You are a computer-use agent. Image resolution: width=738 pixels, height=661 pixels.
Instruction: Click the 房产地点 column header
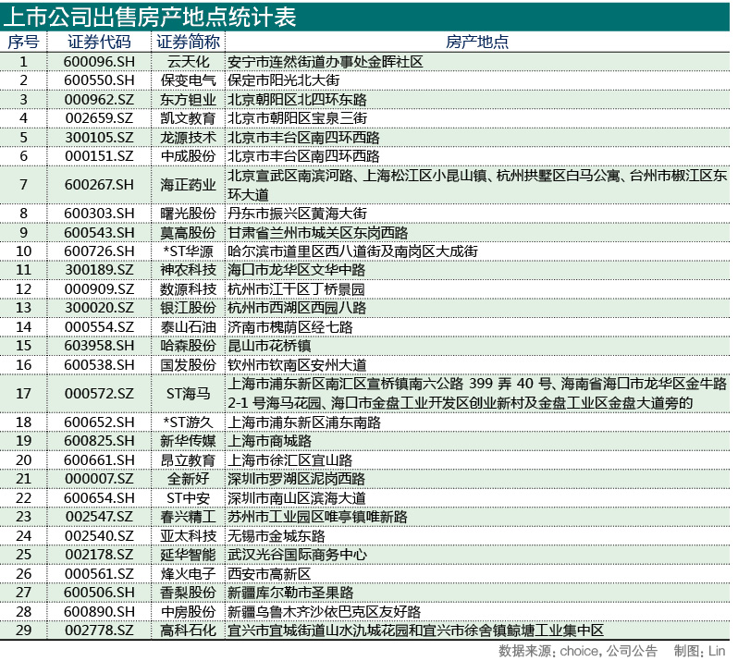(x=477, y=42)
